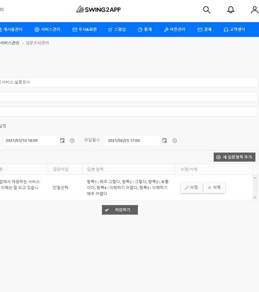Viewport: 259px width, 292px height.
Task: Open deadline clock time picker
Action: pyautogui.click(x=174, y=141)
